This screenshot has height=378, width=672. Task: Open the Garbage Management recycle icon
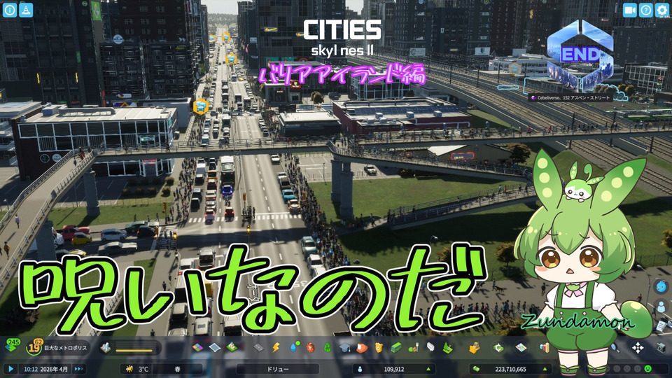[328, 348]
